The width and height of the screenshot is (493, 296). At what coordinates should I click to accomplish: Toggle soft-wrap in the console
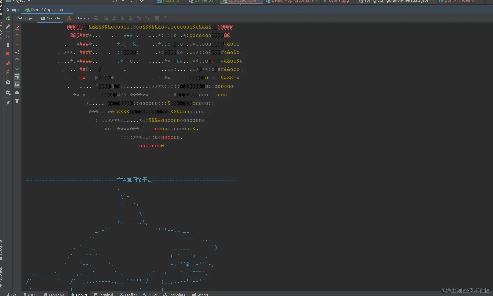click(x=17, y=76)
